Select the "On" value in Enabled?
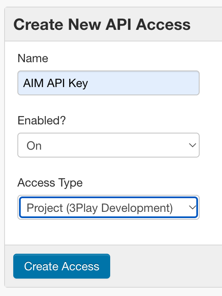 (x=34, y=146)
